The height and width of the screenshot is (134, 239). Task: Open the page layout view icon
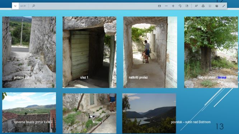[x=187, y=6]
